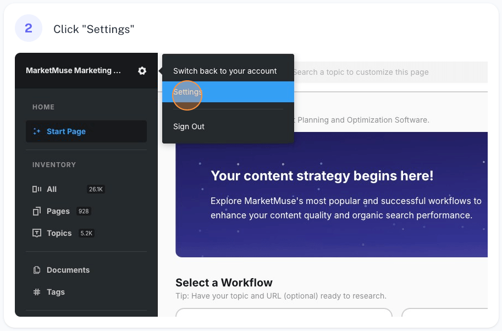Select "Switch back to your account"

(225, 71)
